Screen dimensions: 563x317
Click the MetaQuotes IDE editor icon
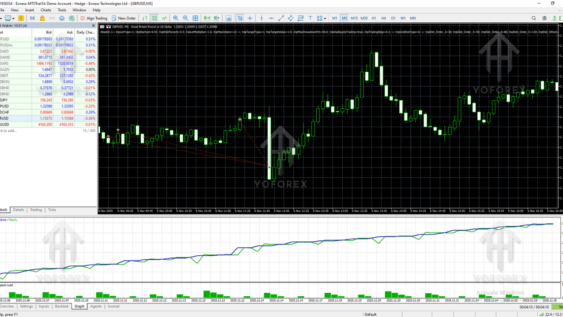[33, 18]
